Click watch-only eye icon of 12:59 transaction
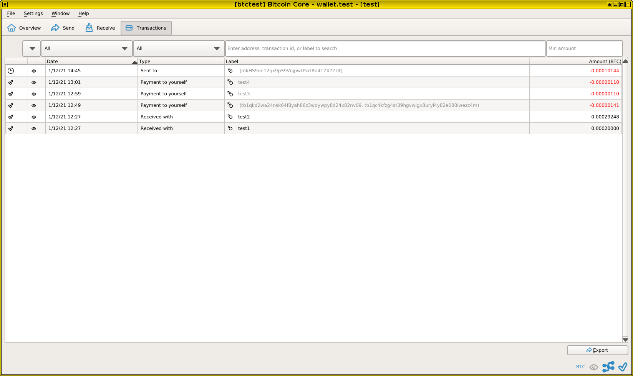The height and width of the screenshot is (376, 633). tap(34, 94)
